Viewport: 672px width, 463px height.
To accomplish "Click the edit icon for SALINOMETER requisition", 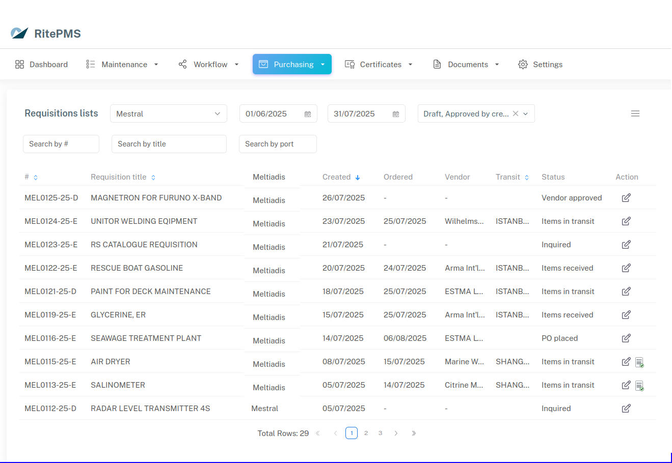I will click(x=626, y=385).
